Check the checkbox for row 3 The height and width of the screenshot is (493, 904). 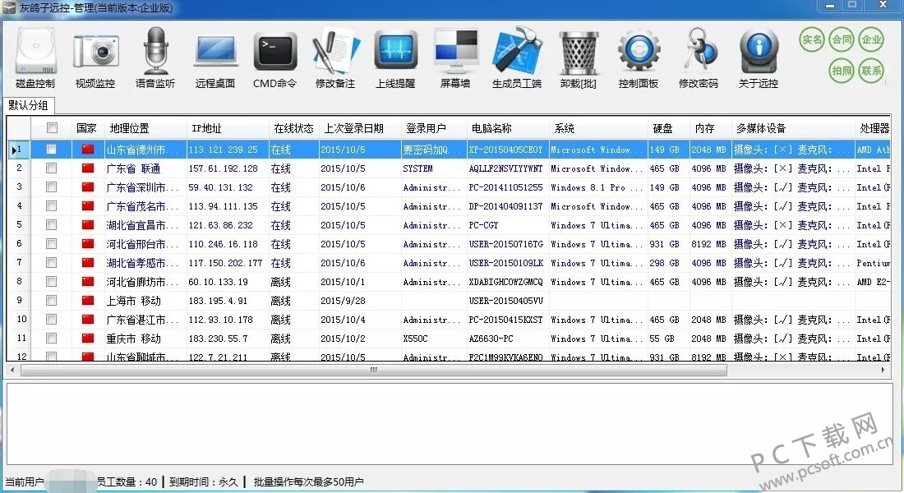point(52,187)
